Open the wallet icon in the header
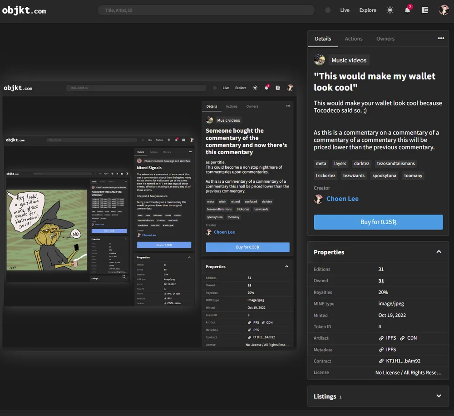 (x=425, y=10)
